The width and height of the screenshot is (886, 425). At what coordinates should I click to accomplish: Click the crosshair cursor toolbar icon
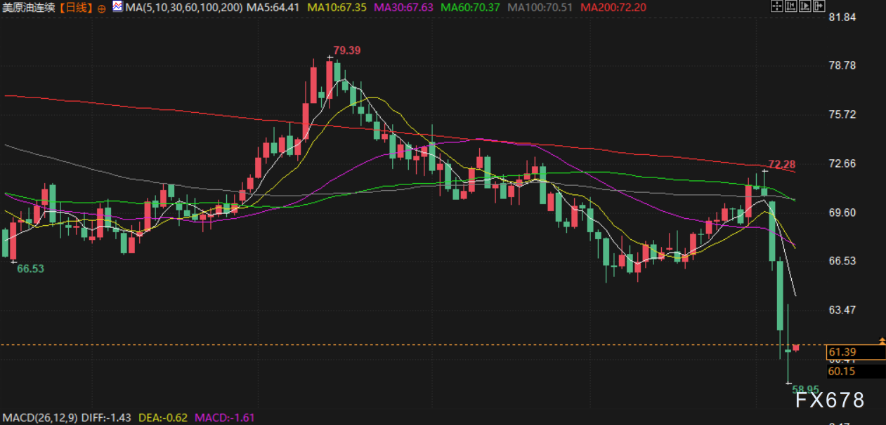point(776,7)
